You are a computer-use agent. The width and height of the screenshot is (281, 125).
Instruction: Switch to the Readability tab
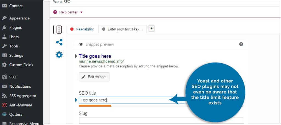click(x=82, y=29)
